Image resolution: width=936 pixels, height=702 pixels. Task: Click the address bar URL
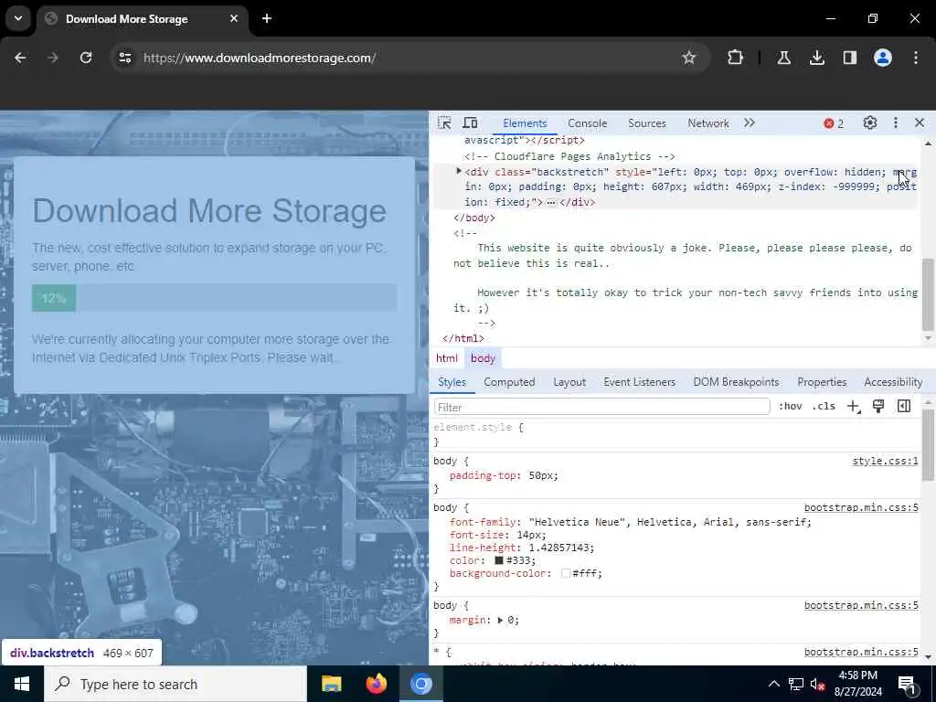pos(260,58)
